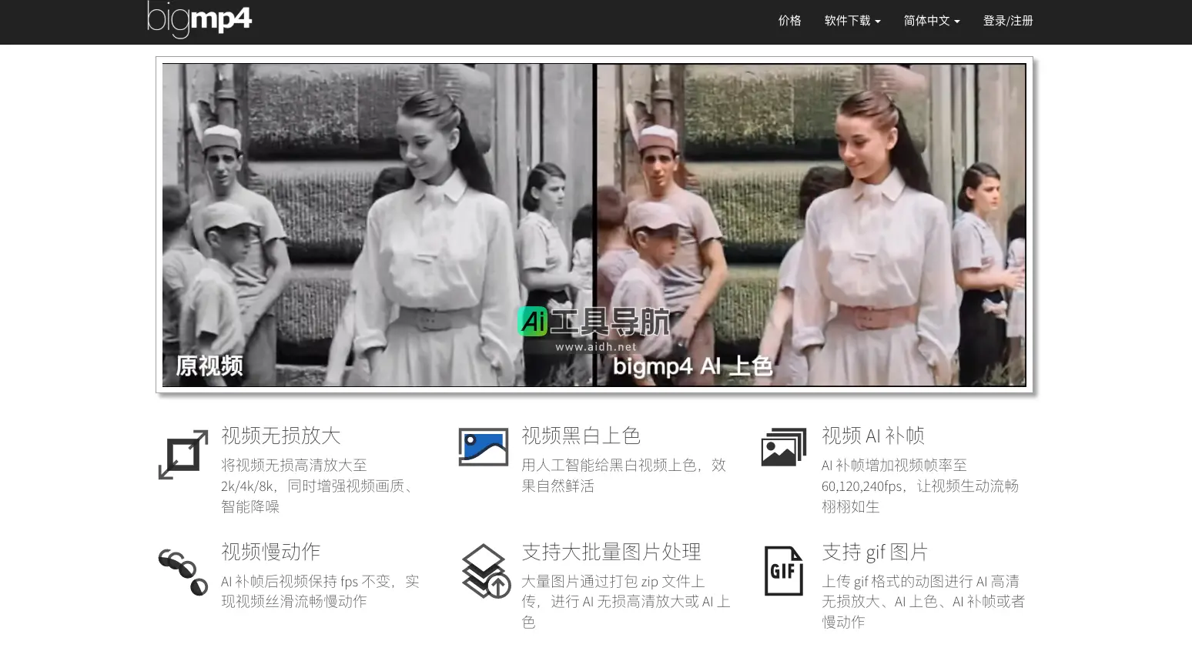Viewport: 1192px width, 661px height.
Task: Select the 视频慢动作 heading
Action: tap(271, 552)
